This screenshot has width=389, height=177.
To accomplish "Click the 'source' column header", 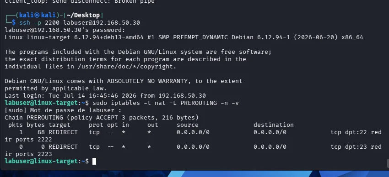I will point(187,125).
